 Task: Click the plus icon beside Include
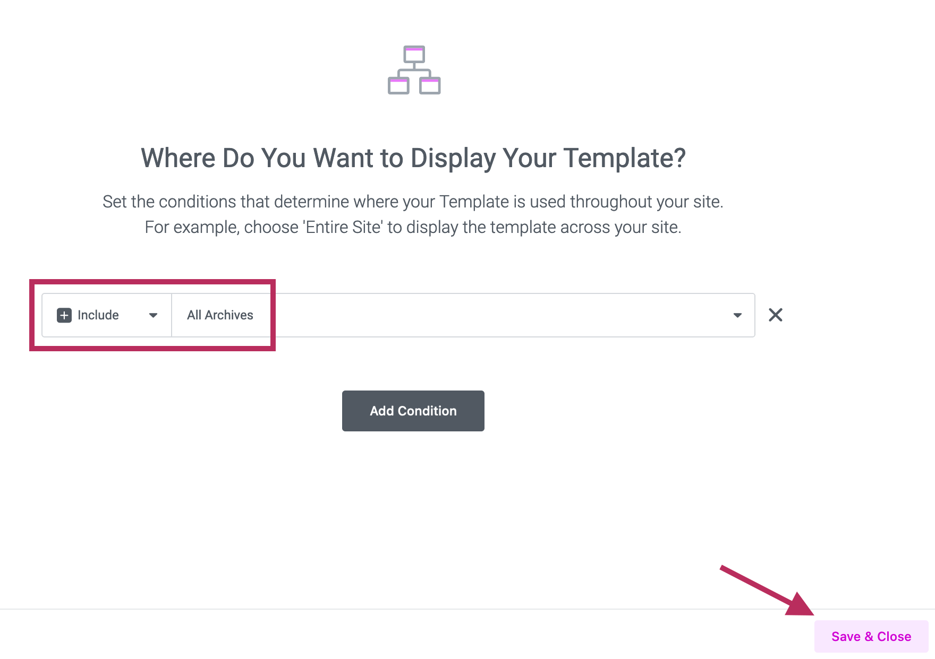(64, 315)
